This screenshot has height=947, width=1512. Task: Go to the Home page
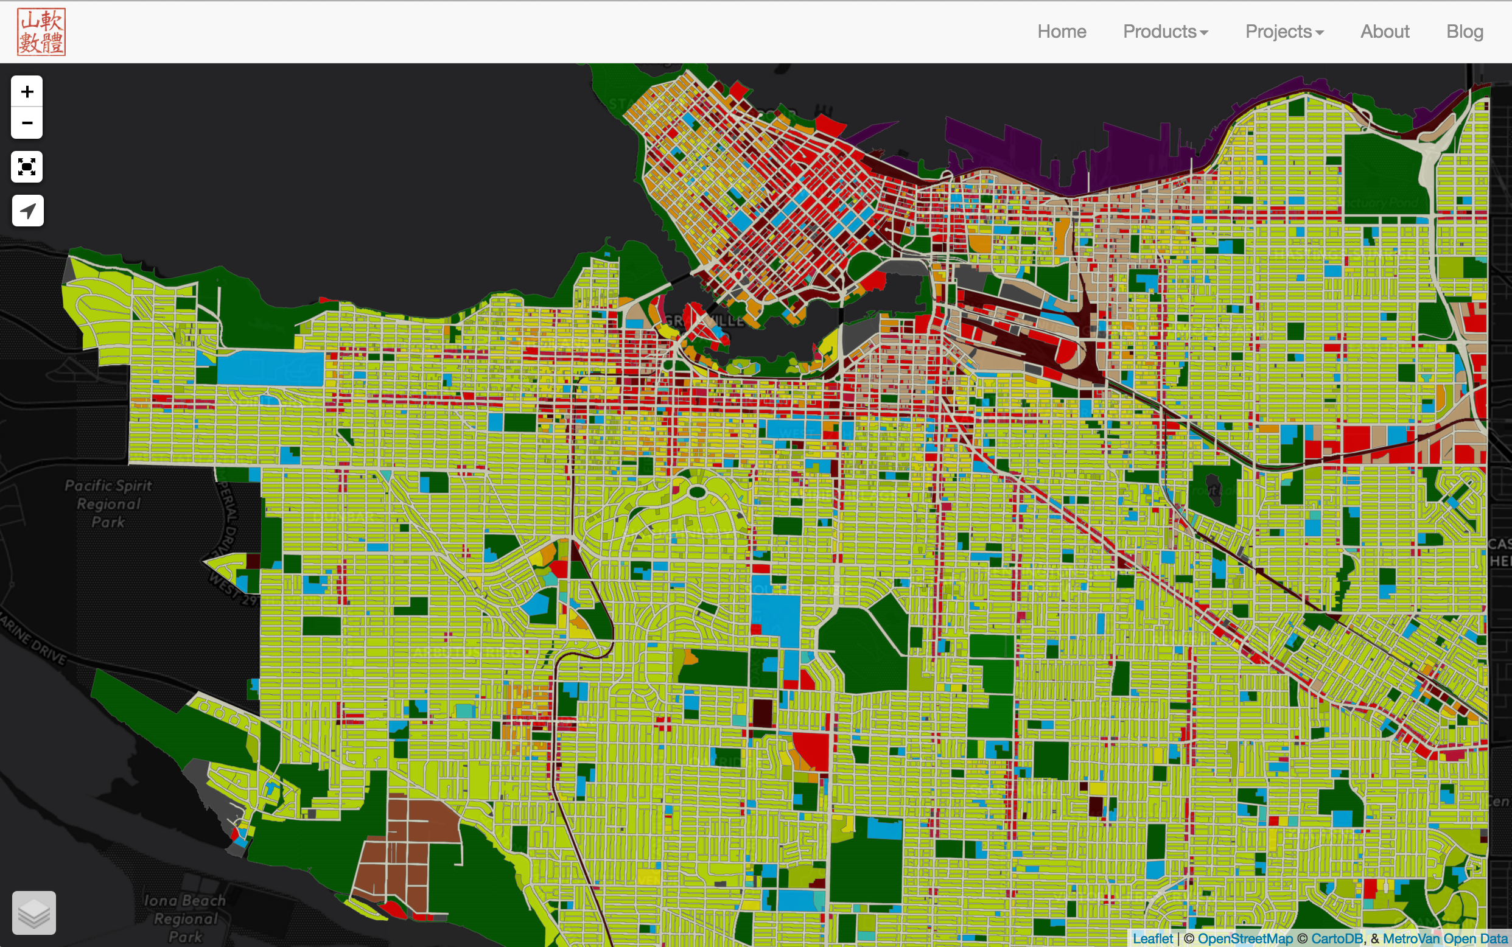1062,31
